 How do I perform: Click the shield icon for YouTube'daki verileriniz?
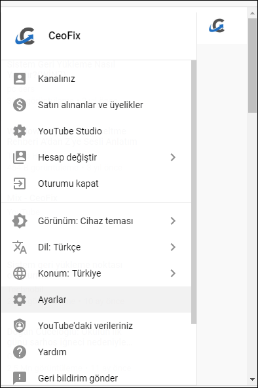tap(20, 326)
